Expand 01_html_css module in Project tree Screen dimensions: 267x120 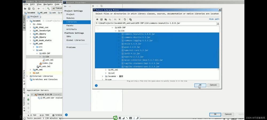tap(30, 27)
